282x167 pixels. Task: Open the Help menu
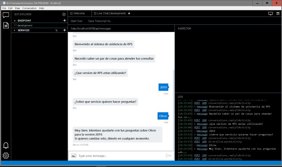[x=41, y=8]
